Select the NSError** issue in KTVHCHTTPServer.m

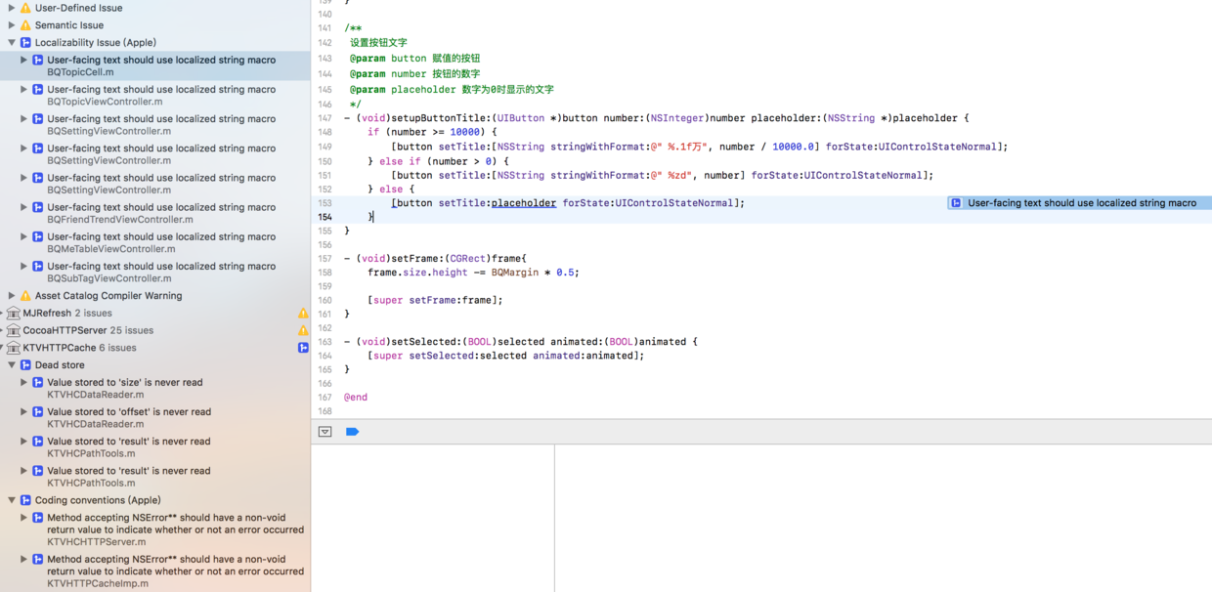click(155, 529)
